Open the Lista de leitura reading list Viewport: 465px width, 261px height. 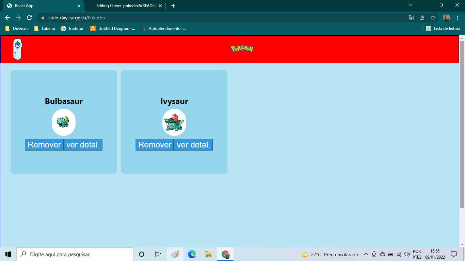(443, 29)
